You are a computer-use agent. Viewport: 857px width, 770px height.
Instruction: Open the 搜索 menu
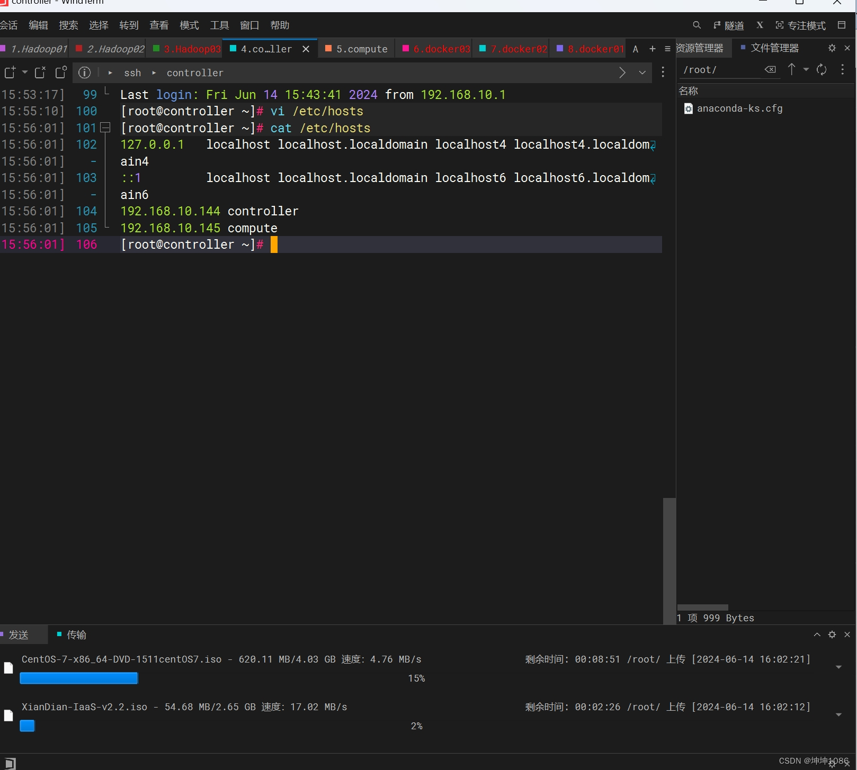[68, 25]
